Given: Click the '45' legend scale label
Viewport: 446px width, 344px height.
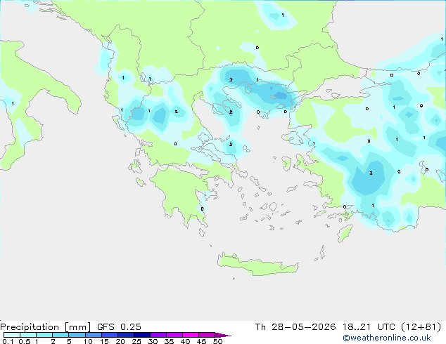Looking at the screenshot, I should [201, 341].
